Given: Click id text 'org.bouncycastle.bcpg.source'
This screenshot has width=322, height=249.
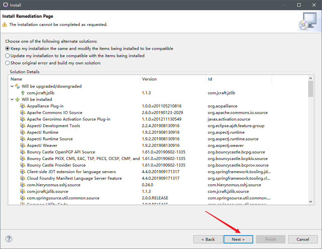Looking at the screenshot, I should (236, 152).
